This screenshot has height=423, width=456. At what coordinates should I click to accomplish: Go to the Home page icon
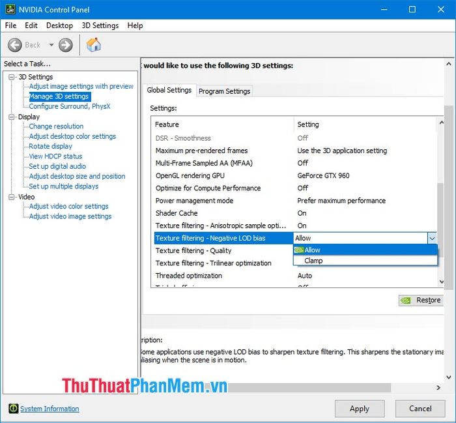click(x=93, y=45)
